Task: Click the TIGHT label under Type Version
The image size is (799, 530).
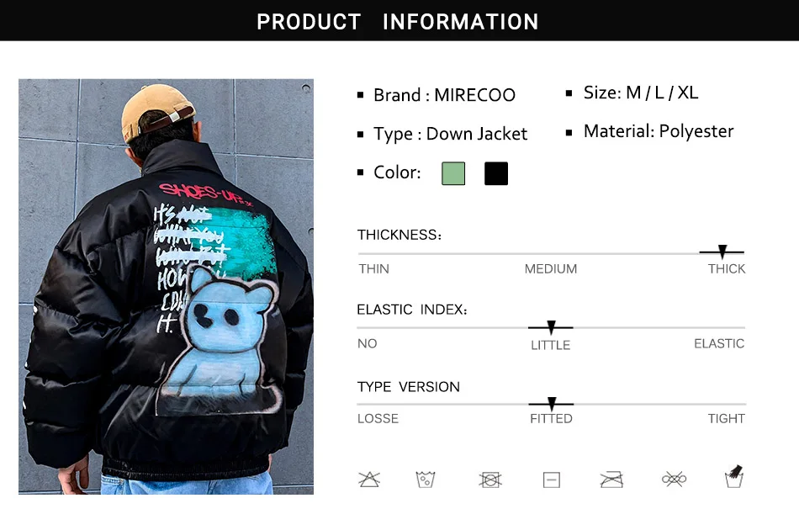Action: 726,418
